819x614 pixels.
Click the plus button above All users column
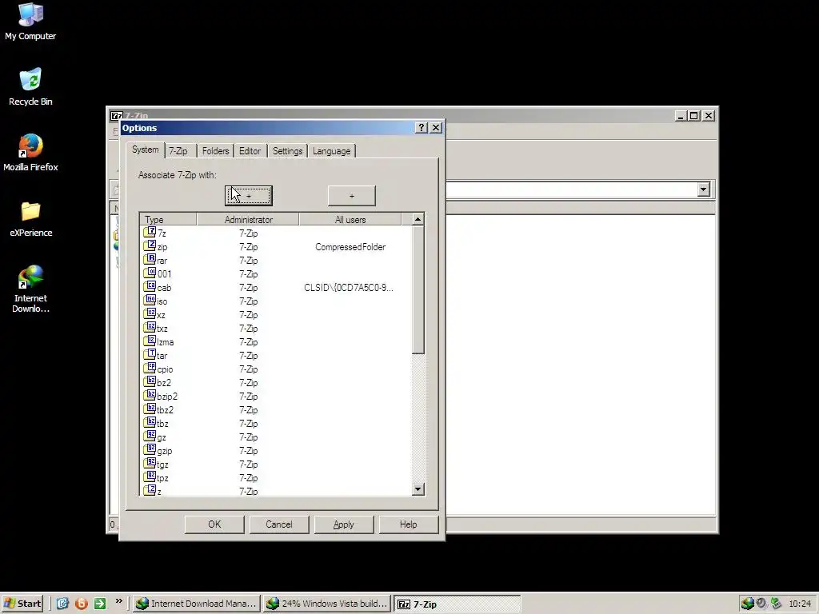(x=352, y=196)
